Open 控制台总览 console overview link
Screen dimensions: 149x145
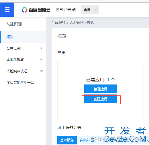click(x=66, y=10)
